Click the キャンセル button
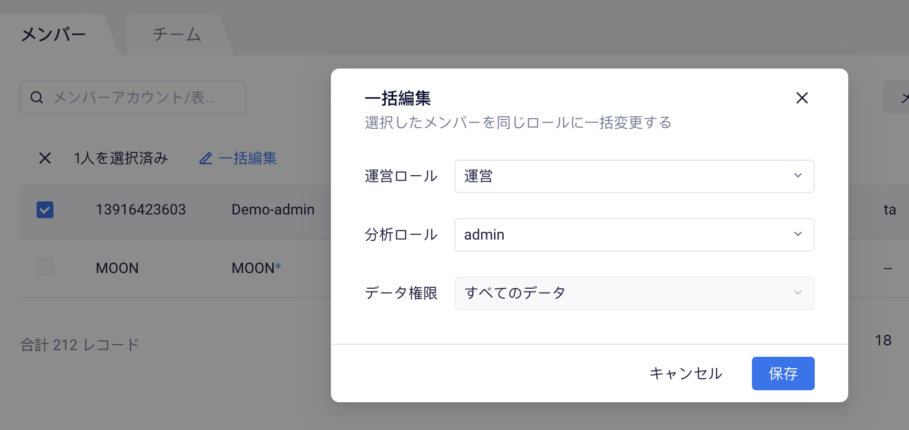The height and width of the screenshot is (430, 909). tap(686, 374)
